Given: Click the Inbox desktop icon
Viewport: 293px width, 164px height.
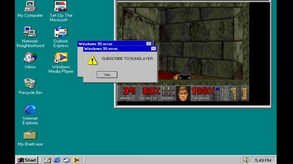Looking at the screenshot, I should (x=30, y=61).
